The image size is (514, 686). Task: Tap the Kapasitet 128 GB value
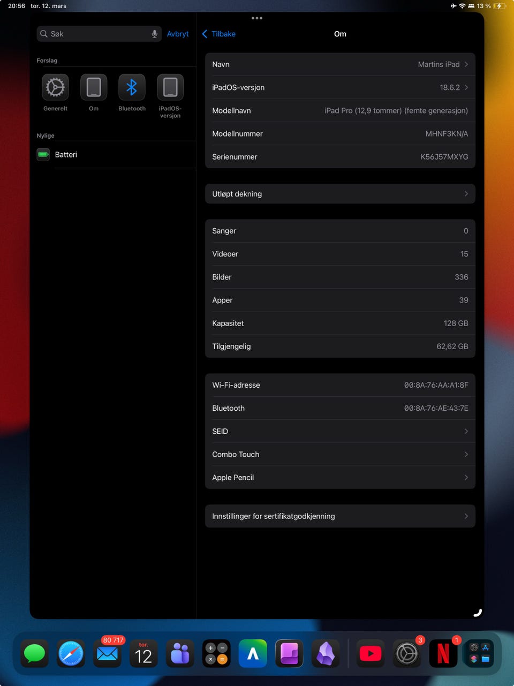[456, 323]
